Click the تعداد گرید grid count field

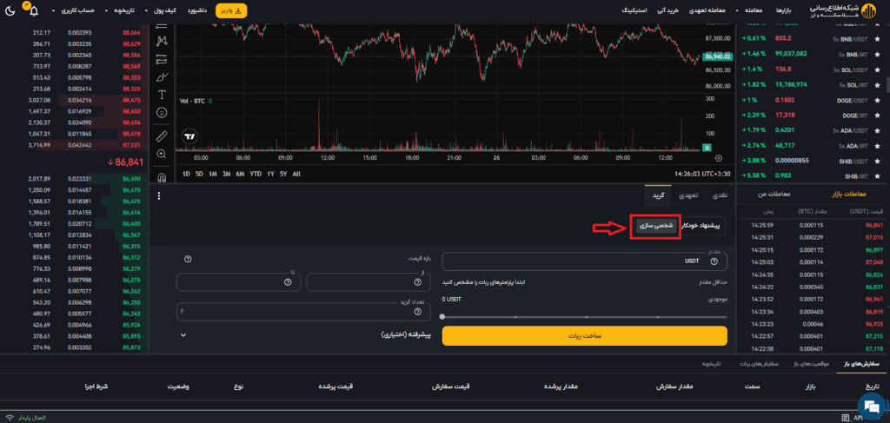pos(303,312)
